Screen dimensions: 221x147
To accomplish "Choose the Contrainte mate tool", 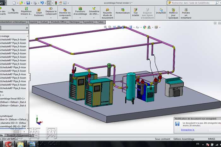I will click(13, 11).
